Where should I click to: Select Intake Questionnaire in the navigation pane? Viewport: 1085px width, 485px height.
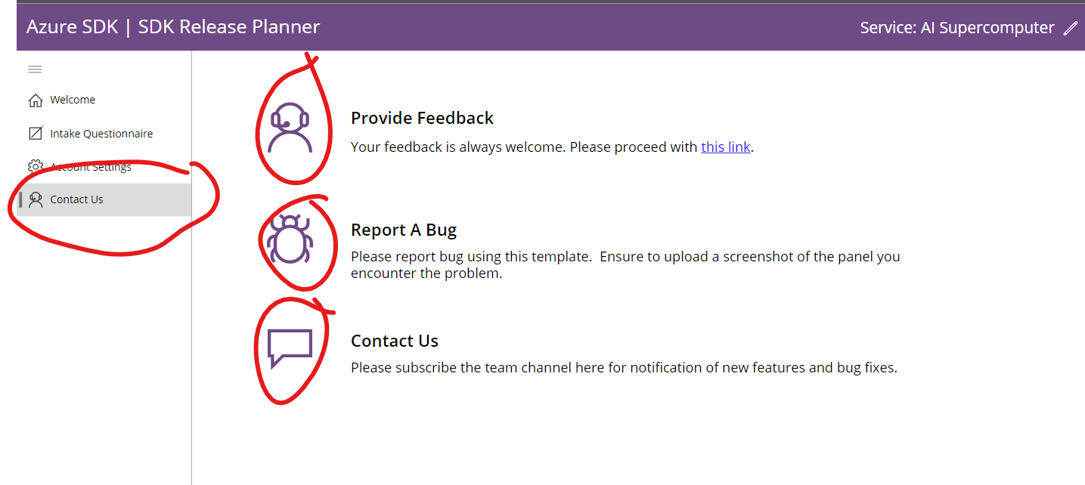[101, 133]
